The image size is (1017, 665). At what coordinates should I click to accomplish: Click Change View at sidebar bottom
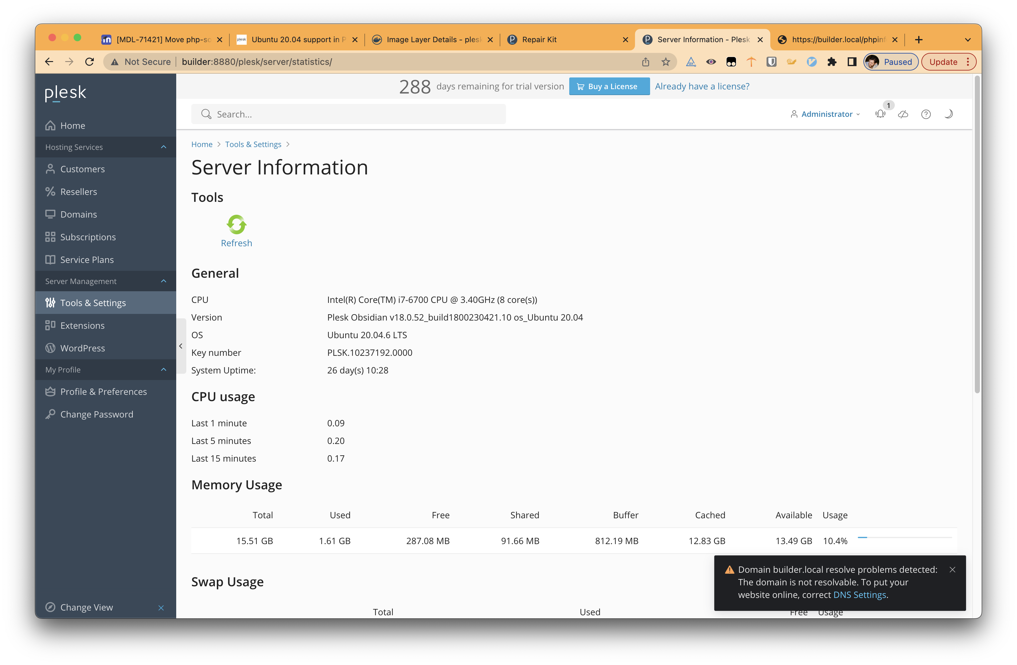[x=86, y=607]
